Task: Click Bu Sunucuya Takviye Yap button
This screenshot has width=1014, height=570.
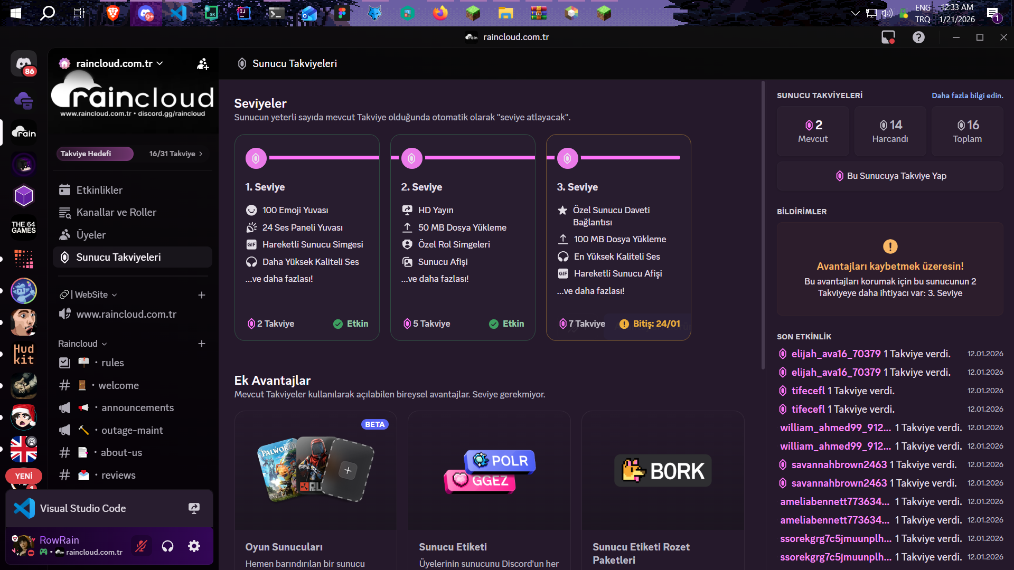Action: point(890,176)
